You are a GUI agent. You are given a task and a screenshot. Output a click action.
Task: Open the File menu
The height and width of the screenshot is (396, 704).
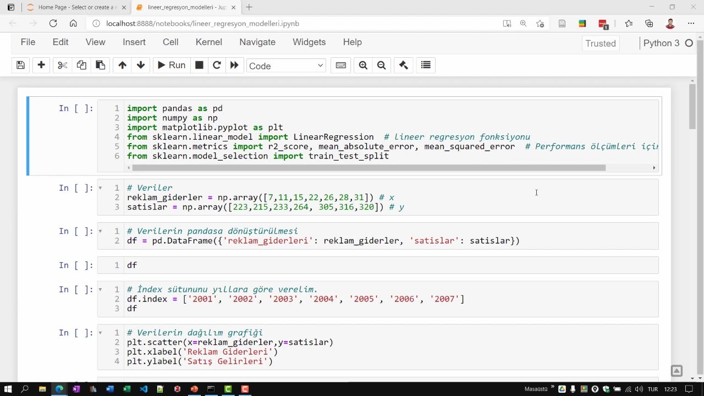coord(28,42)
